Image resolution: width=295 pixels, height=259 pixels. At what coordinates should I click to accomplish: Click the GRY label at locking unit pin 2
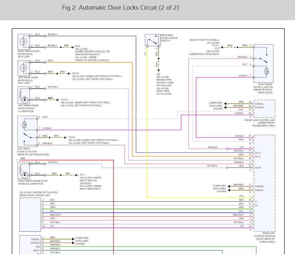click(53, 203)
